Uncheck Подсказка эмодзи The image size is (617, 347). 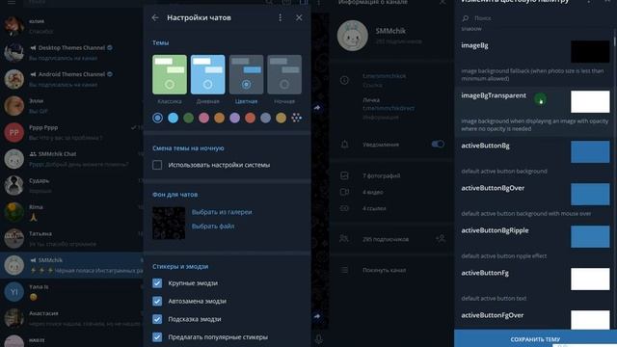click(x=157, y=319)
